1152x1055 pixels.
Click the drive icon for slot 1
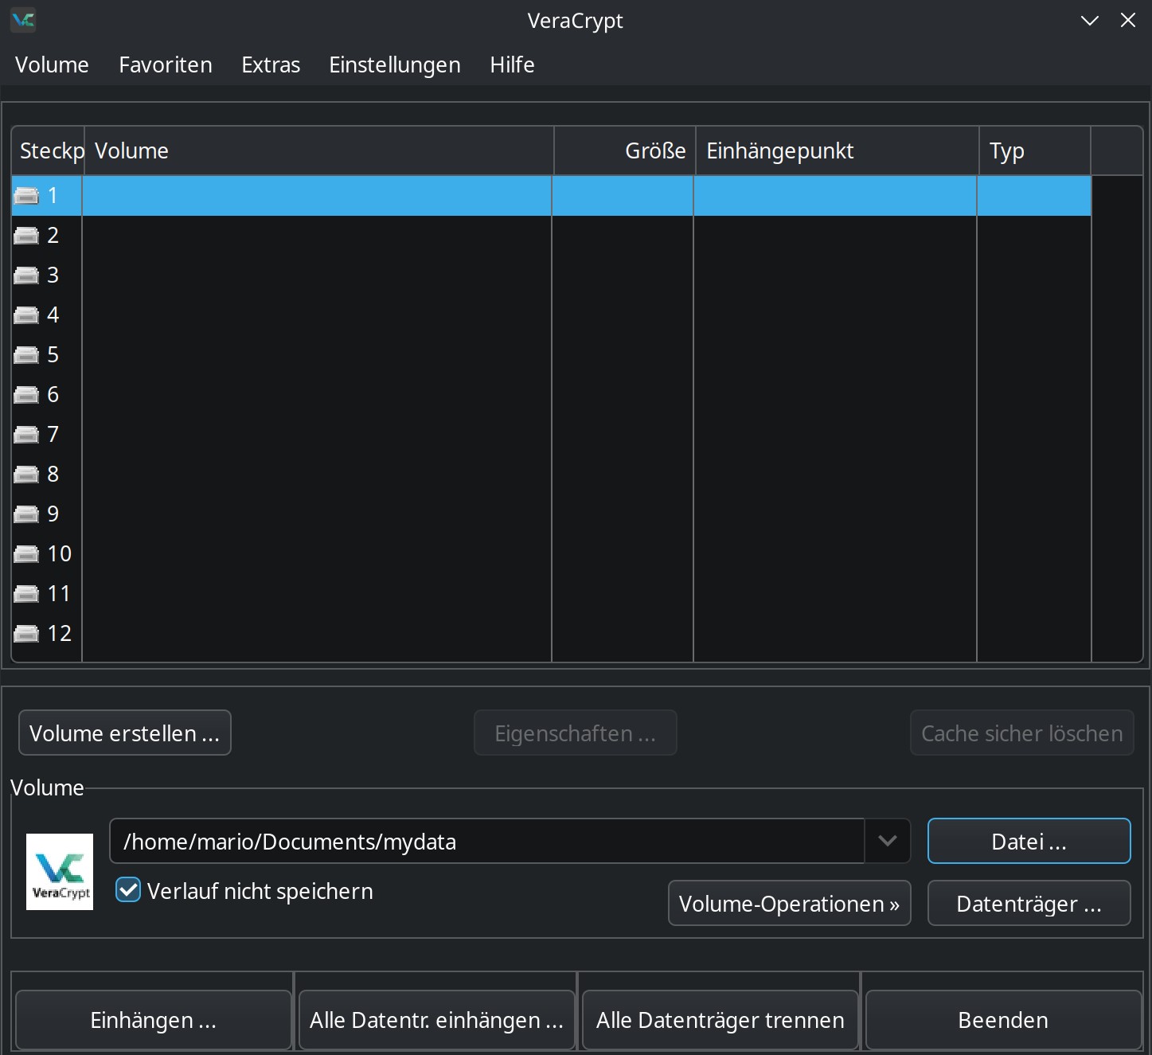26,196
